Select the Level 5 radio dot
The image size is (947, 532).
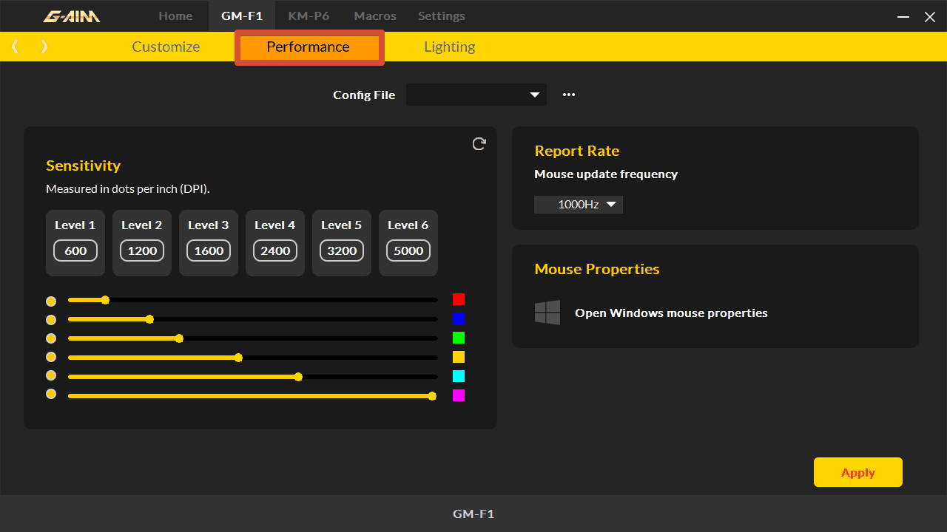(x=51, y=375)
